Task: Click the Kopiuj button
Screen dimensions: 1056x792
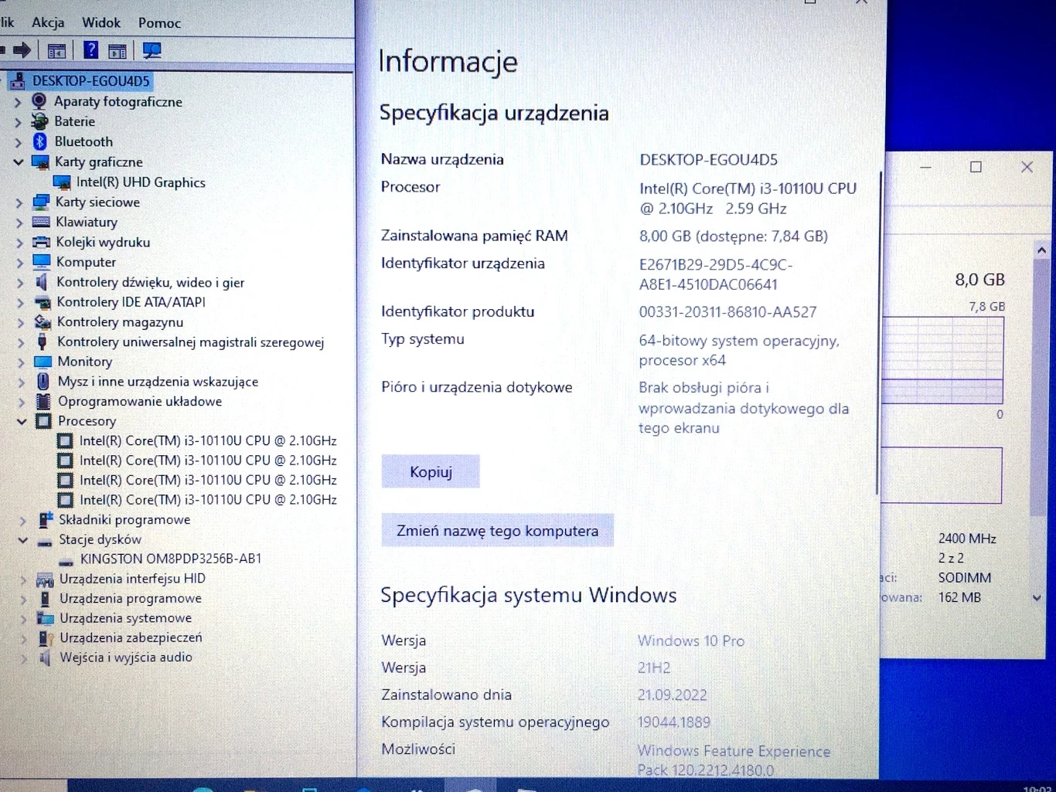Action: 431,471
